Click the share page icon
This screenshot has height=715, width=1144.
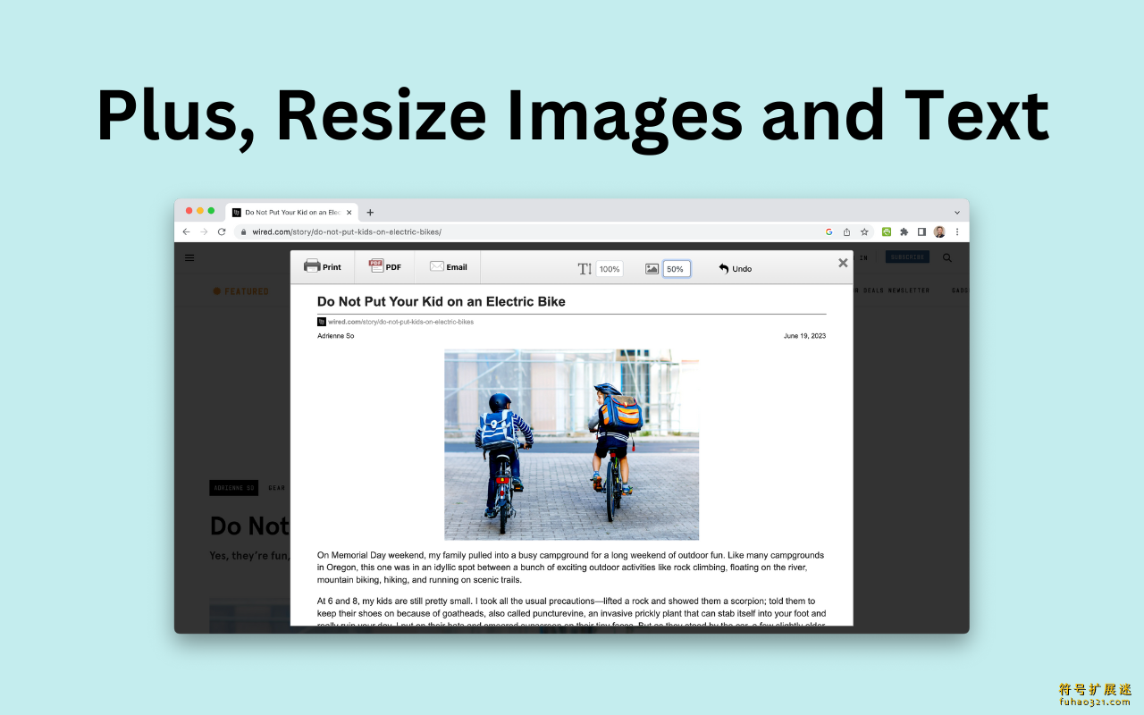846,231
